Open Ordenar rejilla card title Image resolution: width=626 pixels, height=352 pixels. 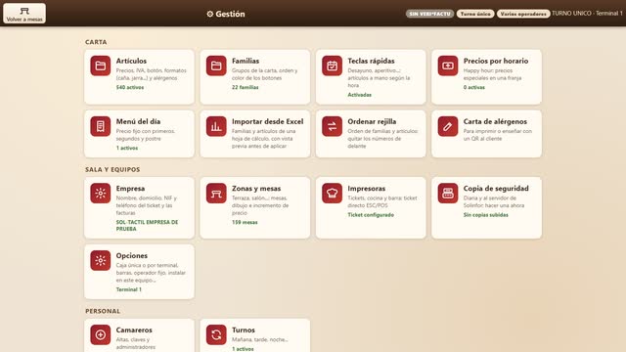click(372, 121)
